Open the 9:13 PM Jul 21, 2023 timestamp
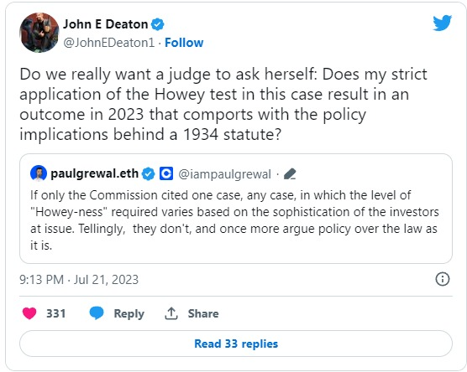467x372 pixels. coord(79,280)
